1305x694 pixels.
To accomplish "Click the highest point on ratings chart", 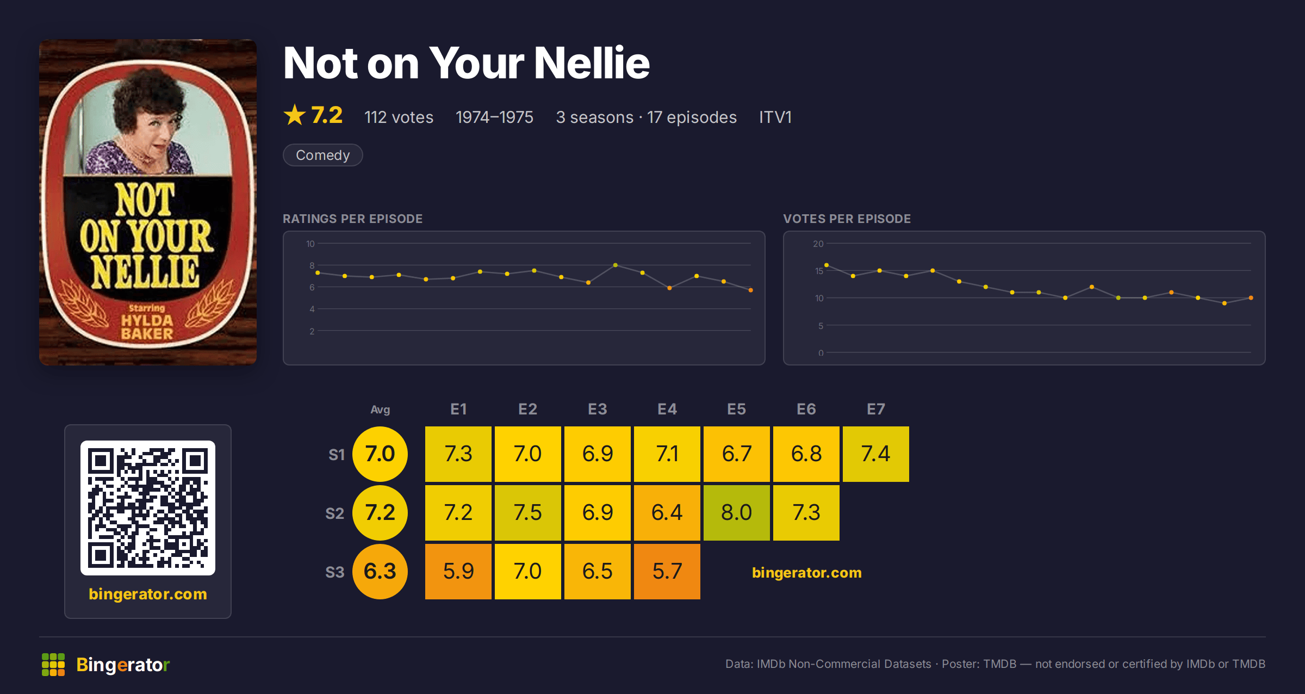I will [616, 265].
